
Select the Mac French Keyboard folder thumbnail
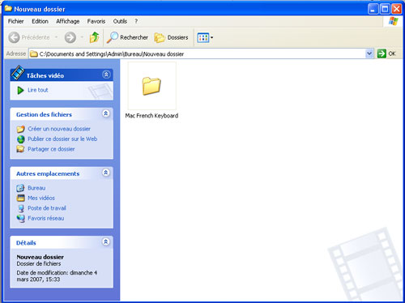tap(151, 86)
